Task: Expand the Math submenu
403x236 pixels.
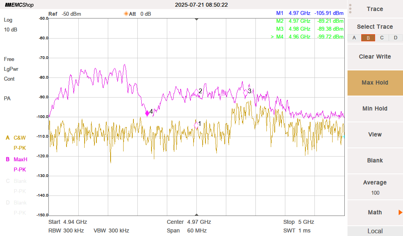Action: 375,212
